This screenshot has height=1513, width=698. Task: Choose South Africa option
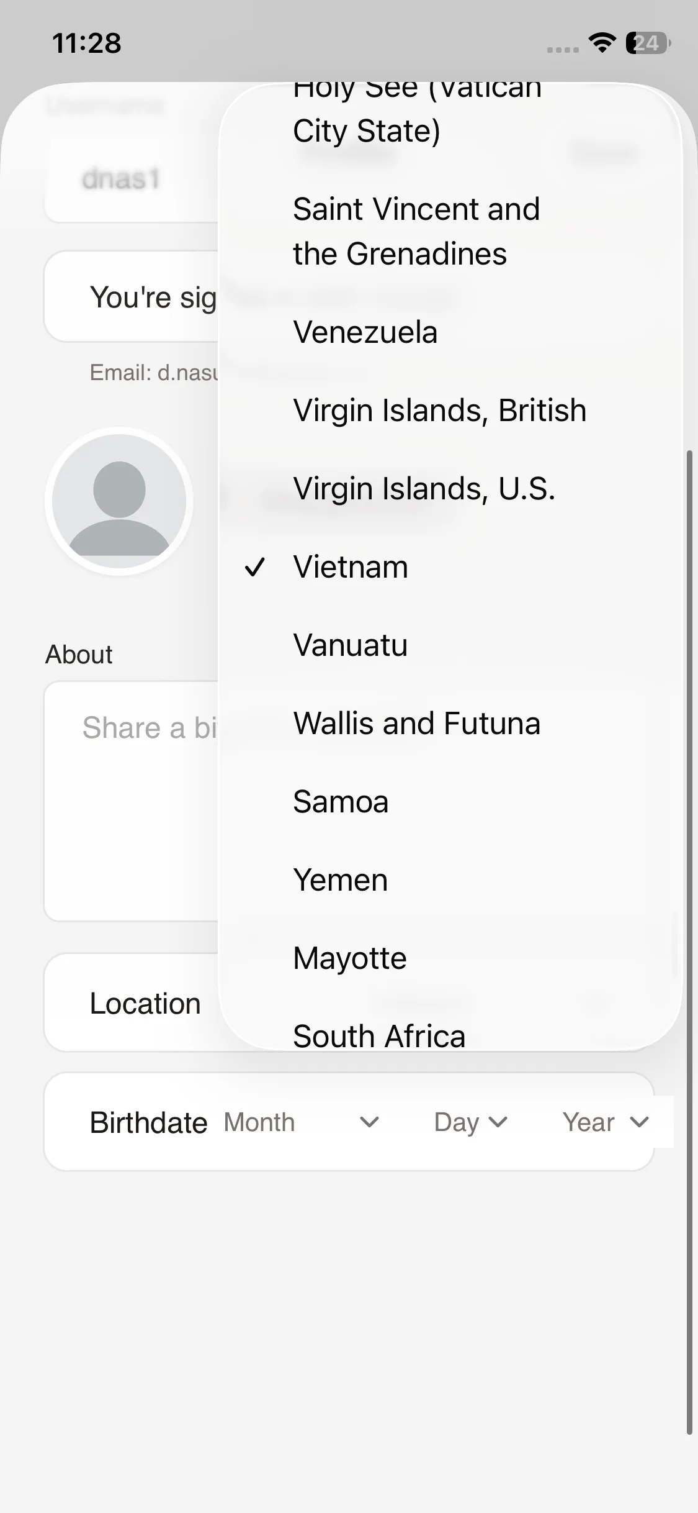click(x=379, y=1034)
